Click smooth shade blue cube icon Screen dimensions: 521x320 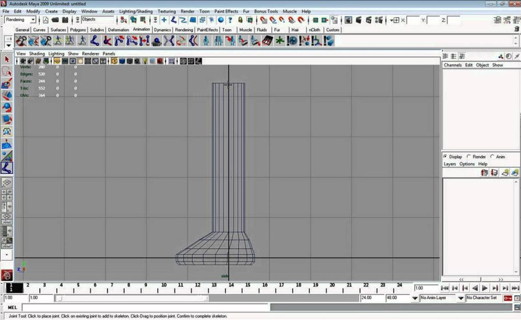tap(122, 61)
